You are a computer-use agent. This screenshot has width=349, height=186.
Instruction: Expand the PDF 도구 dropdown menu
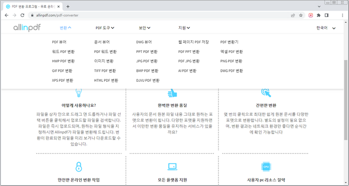pyautogui.click(x=105, y=28)
